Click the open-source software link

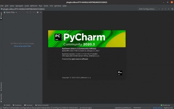click(x=80, y=59)
